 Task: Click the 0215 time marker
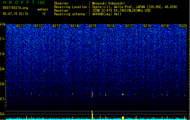pos(93,26)
